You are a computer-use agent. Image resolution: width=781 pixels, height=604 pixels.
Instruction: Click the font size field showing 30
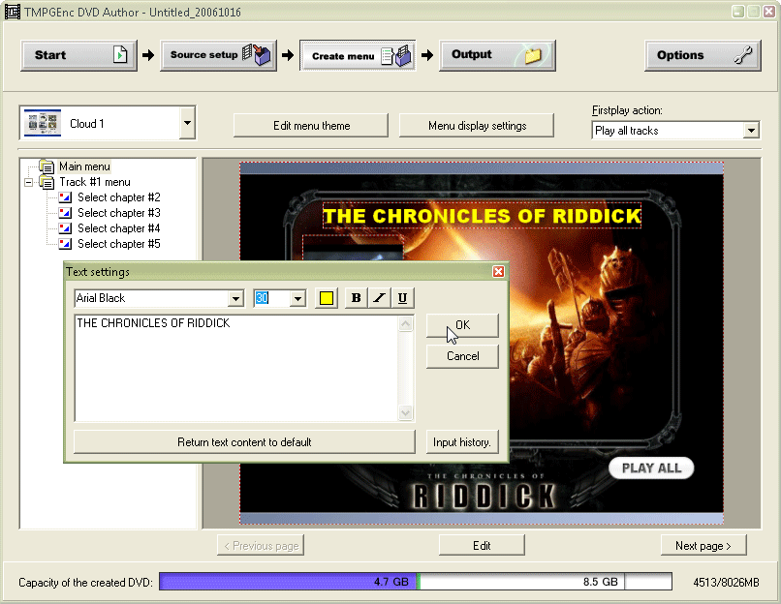[x=271, y=298]
